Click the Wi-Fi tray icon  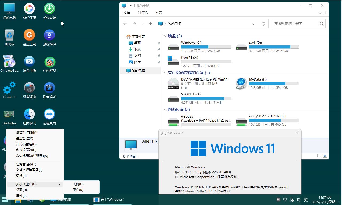[285, 200]
